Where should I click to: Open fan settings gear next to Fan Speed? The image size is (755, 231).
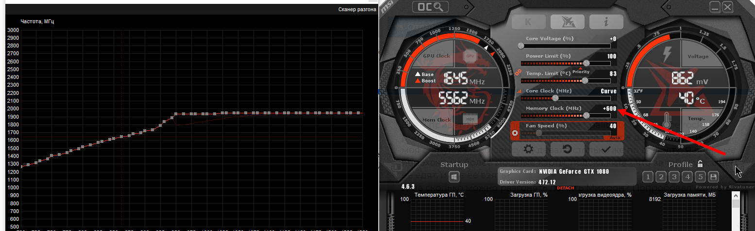point(515,132)
